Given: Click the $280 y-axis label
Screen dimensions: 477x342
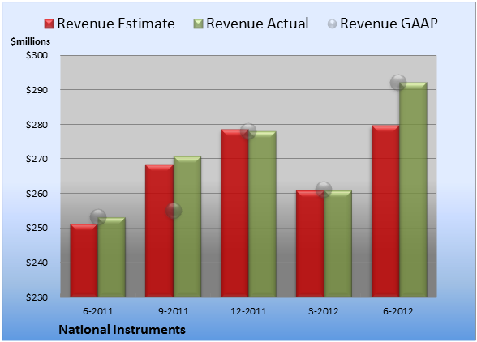Looking at the screenshot, I should pos(37,125).
